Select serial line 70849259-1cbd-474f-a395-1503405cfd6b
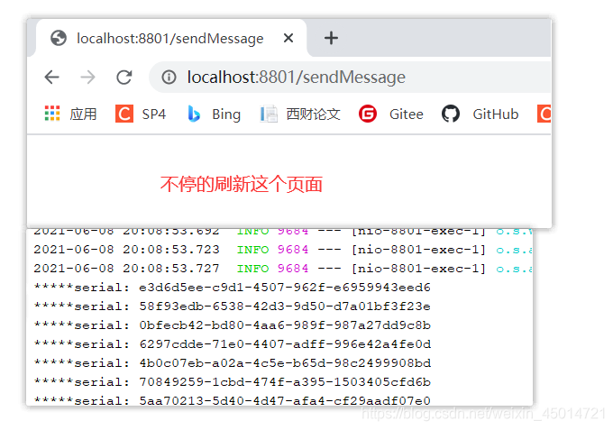 point(233,381)
